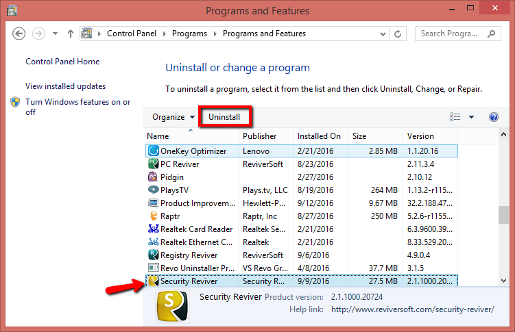Viewport: 515px width, 332px height.
Task: Click the Pidgin program icon
Action: tap(153, 177)
